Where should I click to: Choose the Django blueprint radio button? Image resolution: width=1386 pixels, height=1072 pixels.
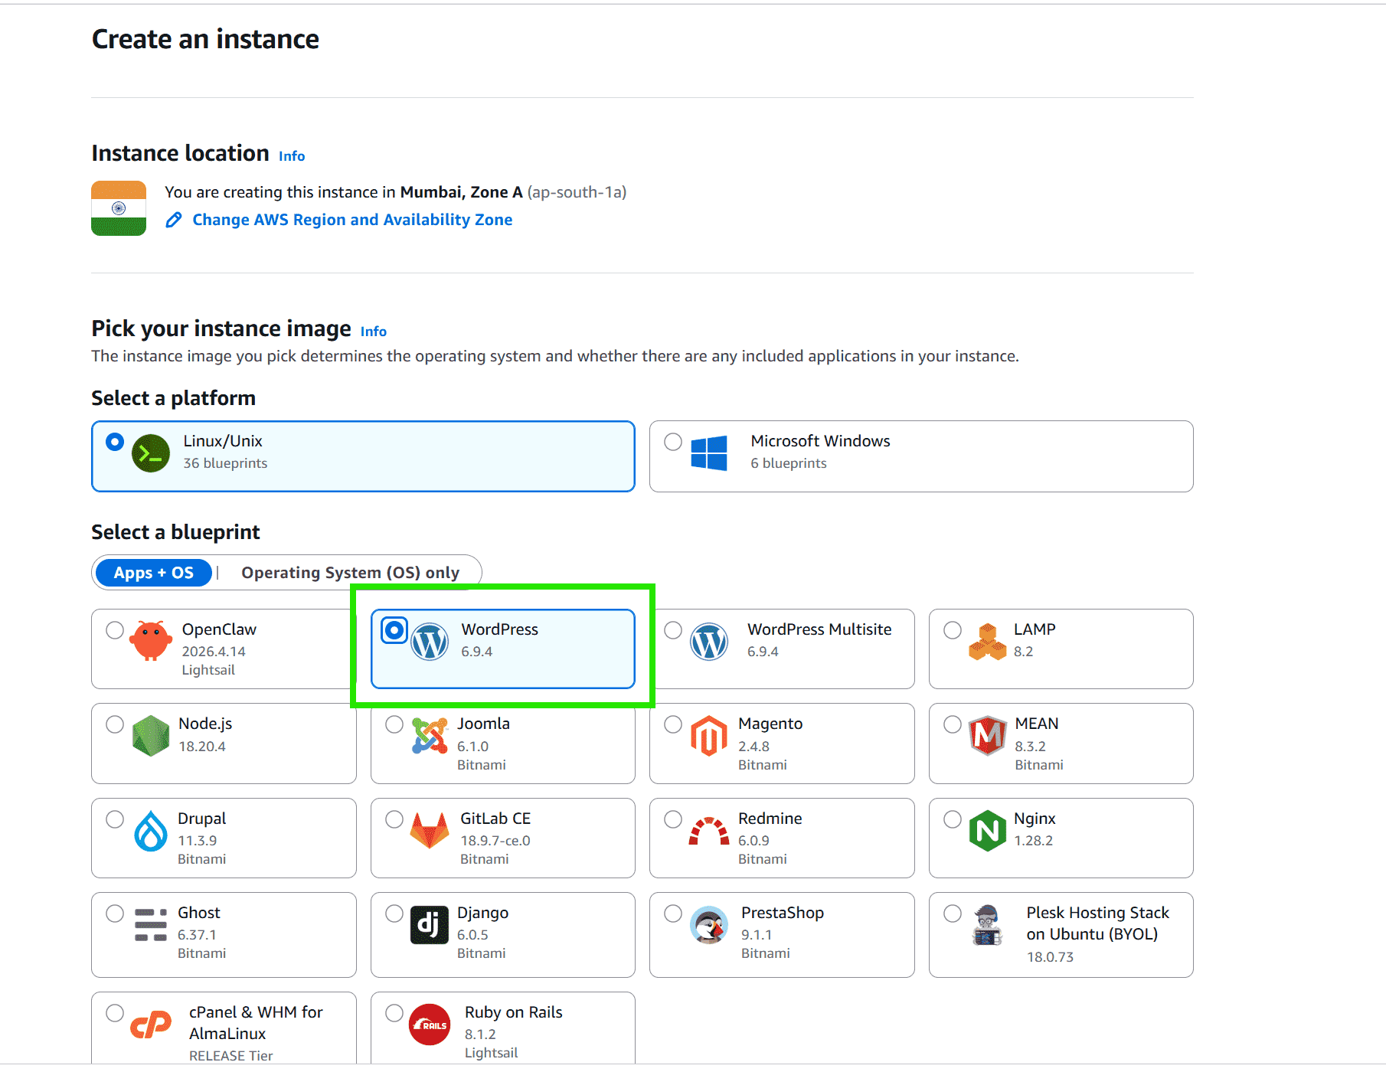coord(394,913)
